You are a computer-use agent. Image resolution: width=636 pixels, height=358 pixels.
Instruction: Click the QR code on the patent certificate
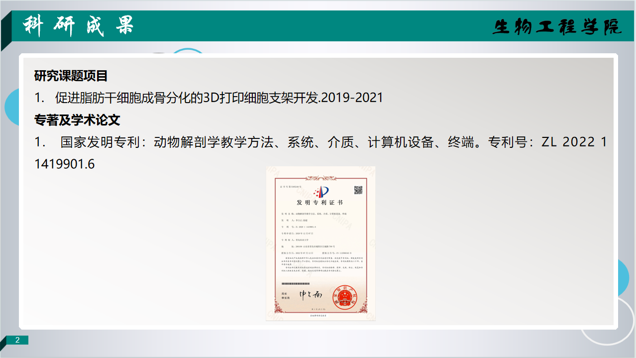[358, 190]
